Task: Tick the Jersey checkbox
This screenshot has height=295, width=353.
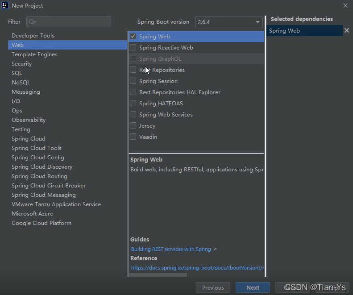Action: tap(133, 126)
